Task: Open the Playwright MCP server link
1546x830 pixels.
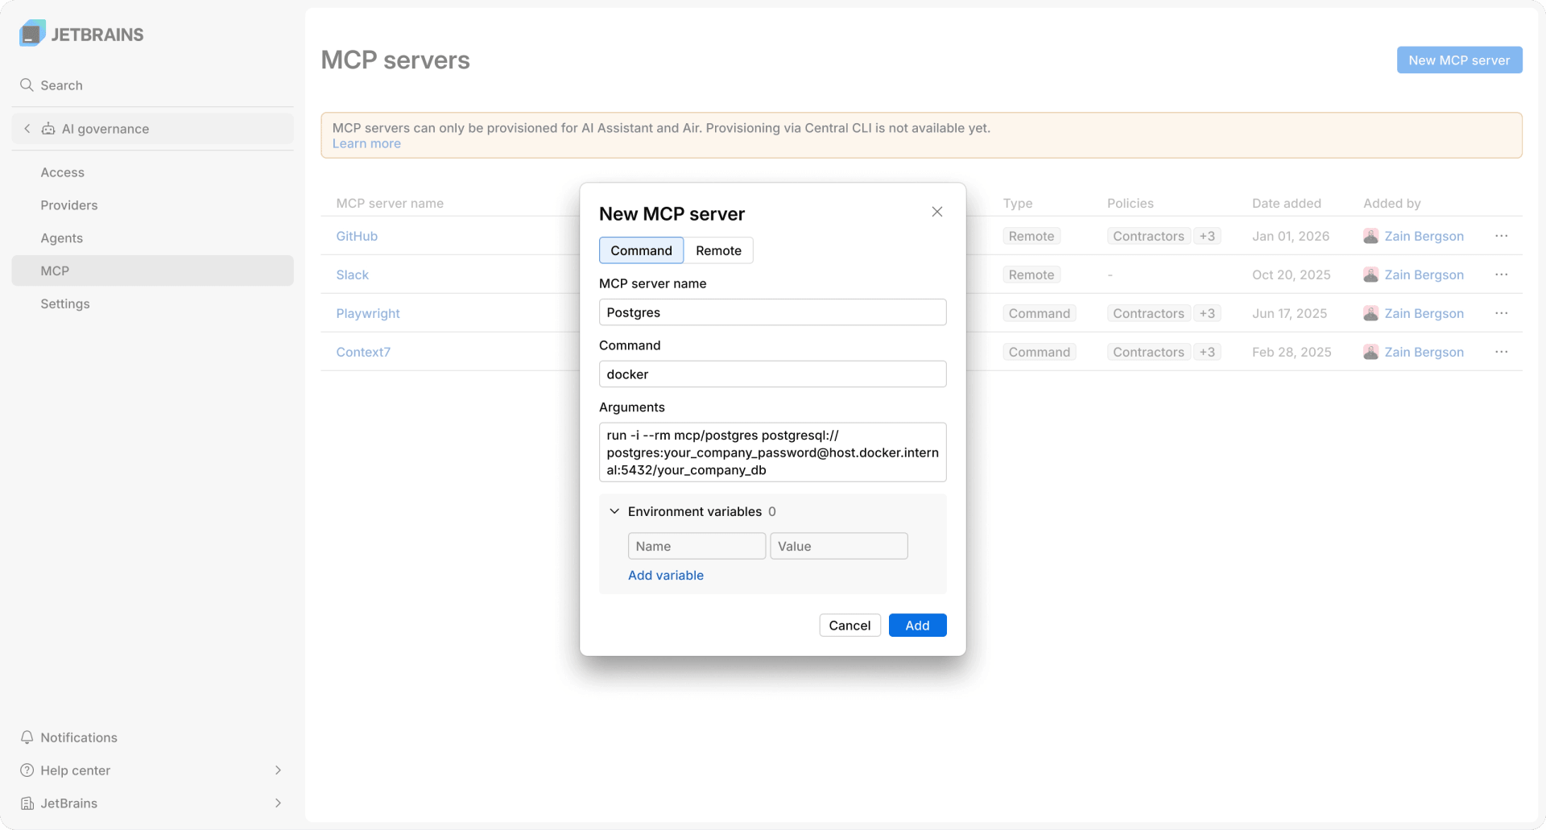Action: 368,313
